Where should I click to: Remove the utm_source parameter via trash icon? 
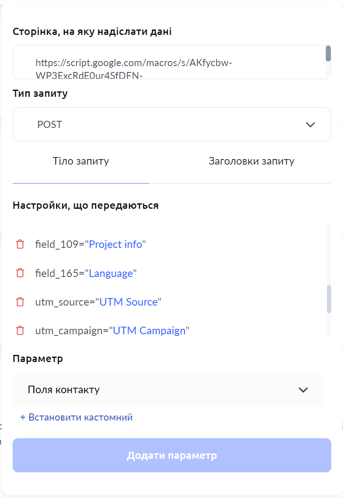coord(20,302)
